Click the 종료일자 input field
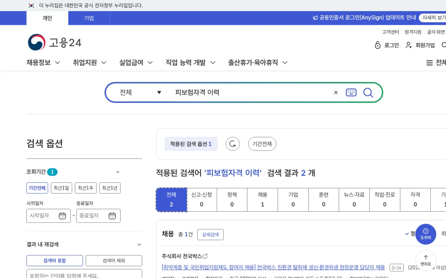Screen dimensions: 446x278 [x=98, y=216]
